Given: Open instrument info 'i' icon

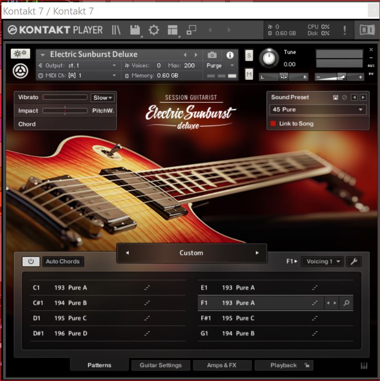Looking at the screenshot, I should click(x=230, y=55).
